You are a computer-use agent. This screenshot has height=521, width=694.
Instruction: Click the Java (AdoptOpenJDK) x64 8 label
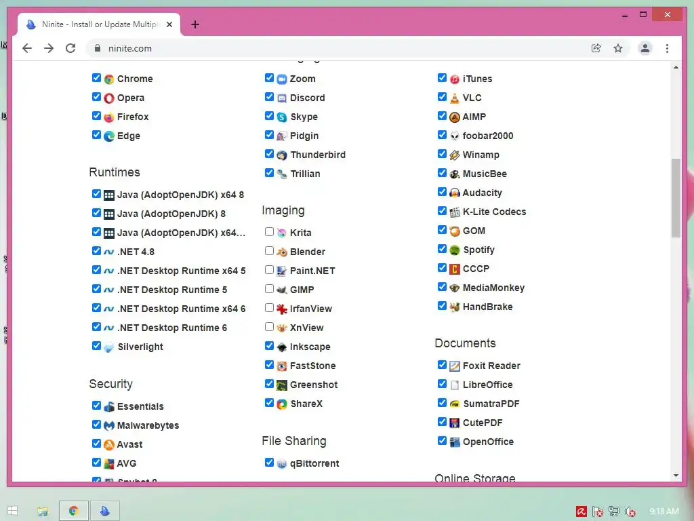180,195
